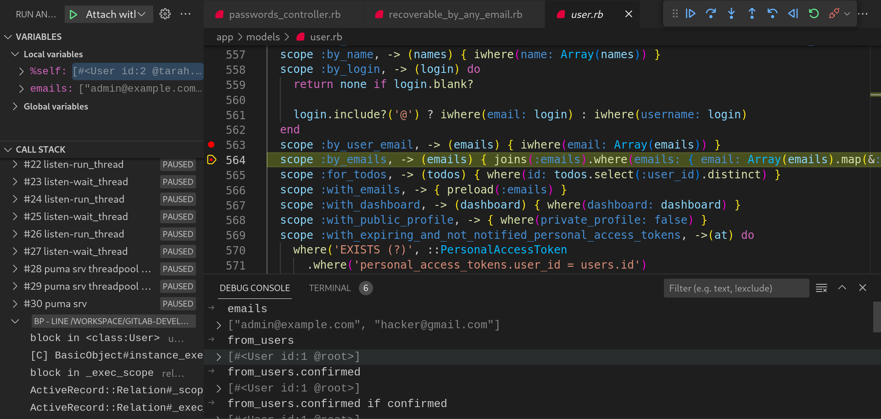
Task: Collapse the CALL STACK section
Action: (8, 149)
